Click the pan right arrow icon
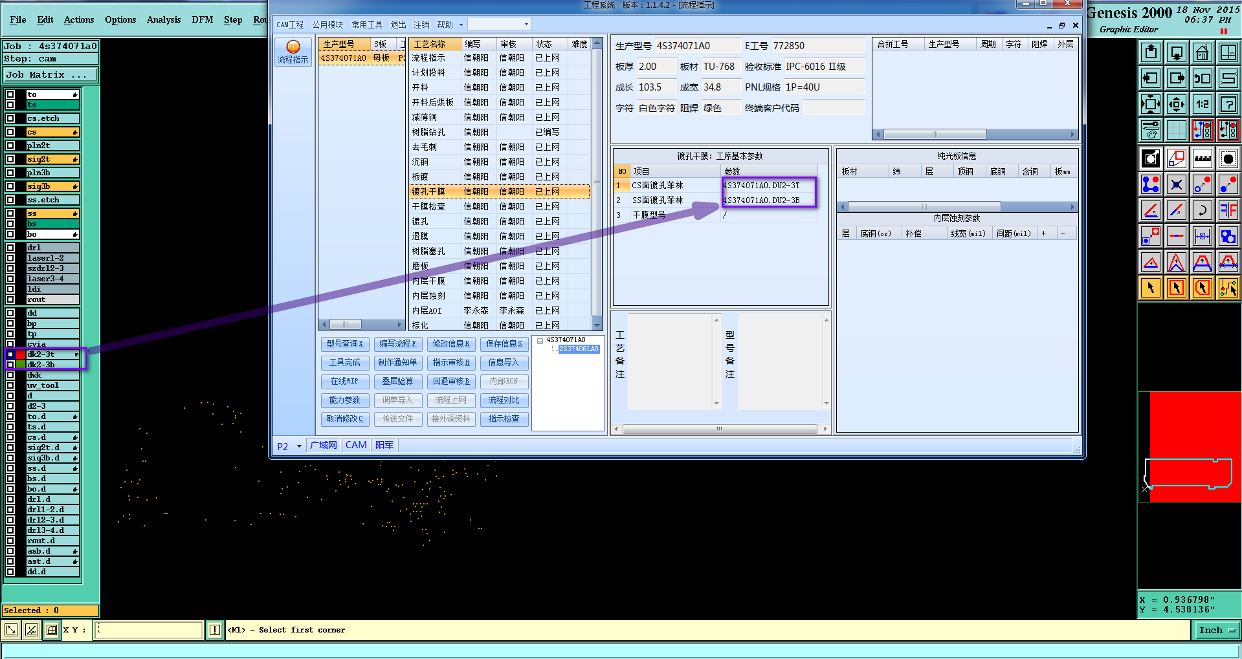1242x659 pixels. tap(1177, 78)
